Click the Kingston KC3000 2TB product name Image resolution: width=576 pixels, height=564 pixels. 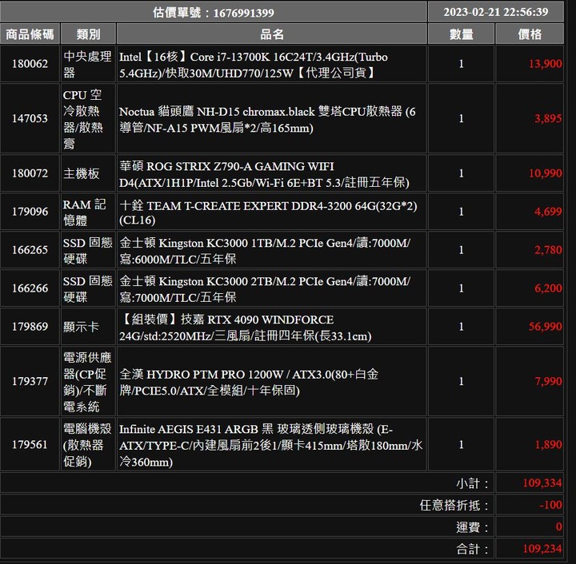265,289
